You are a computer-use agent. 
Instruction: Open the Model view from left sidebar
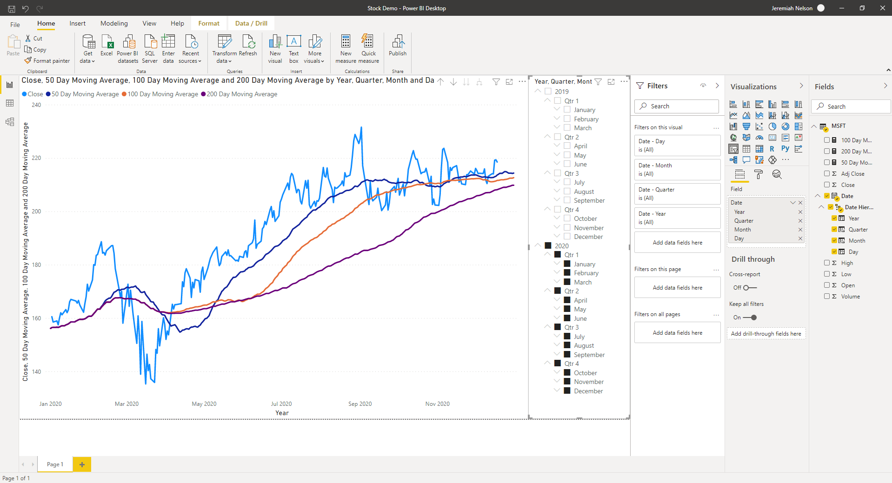9,122
